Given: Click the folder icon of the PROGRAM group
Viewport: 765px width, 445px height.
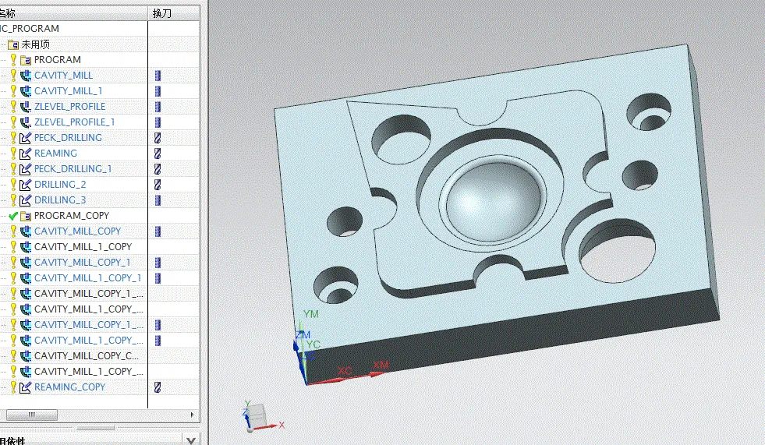Looking at the screenshot, I should [x=26, y=61].
